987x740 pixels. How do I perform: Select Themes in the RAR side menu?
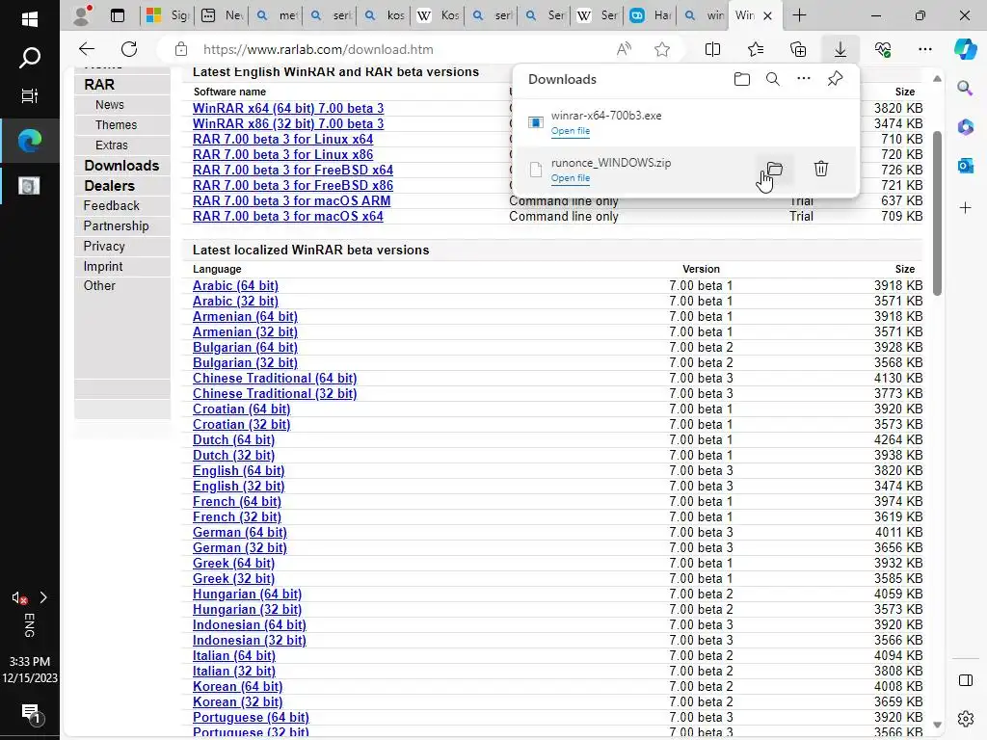pyautogui.click(x=116, y=125)
